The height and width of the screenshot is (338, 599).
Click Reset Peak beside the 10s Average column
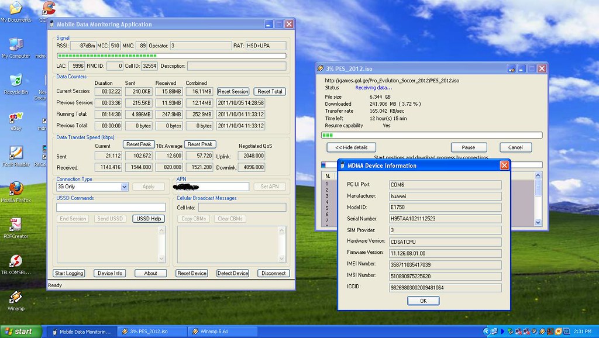click(200, 144)
